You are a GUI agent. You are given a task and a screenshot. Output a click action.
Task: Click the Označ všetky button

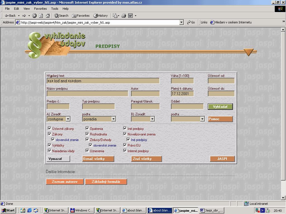98,159
